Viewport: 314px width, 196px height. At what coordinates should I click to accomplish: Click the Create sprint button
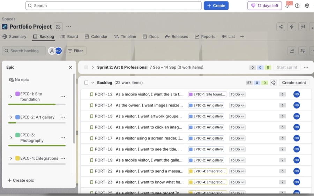pos(294,83)
